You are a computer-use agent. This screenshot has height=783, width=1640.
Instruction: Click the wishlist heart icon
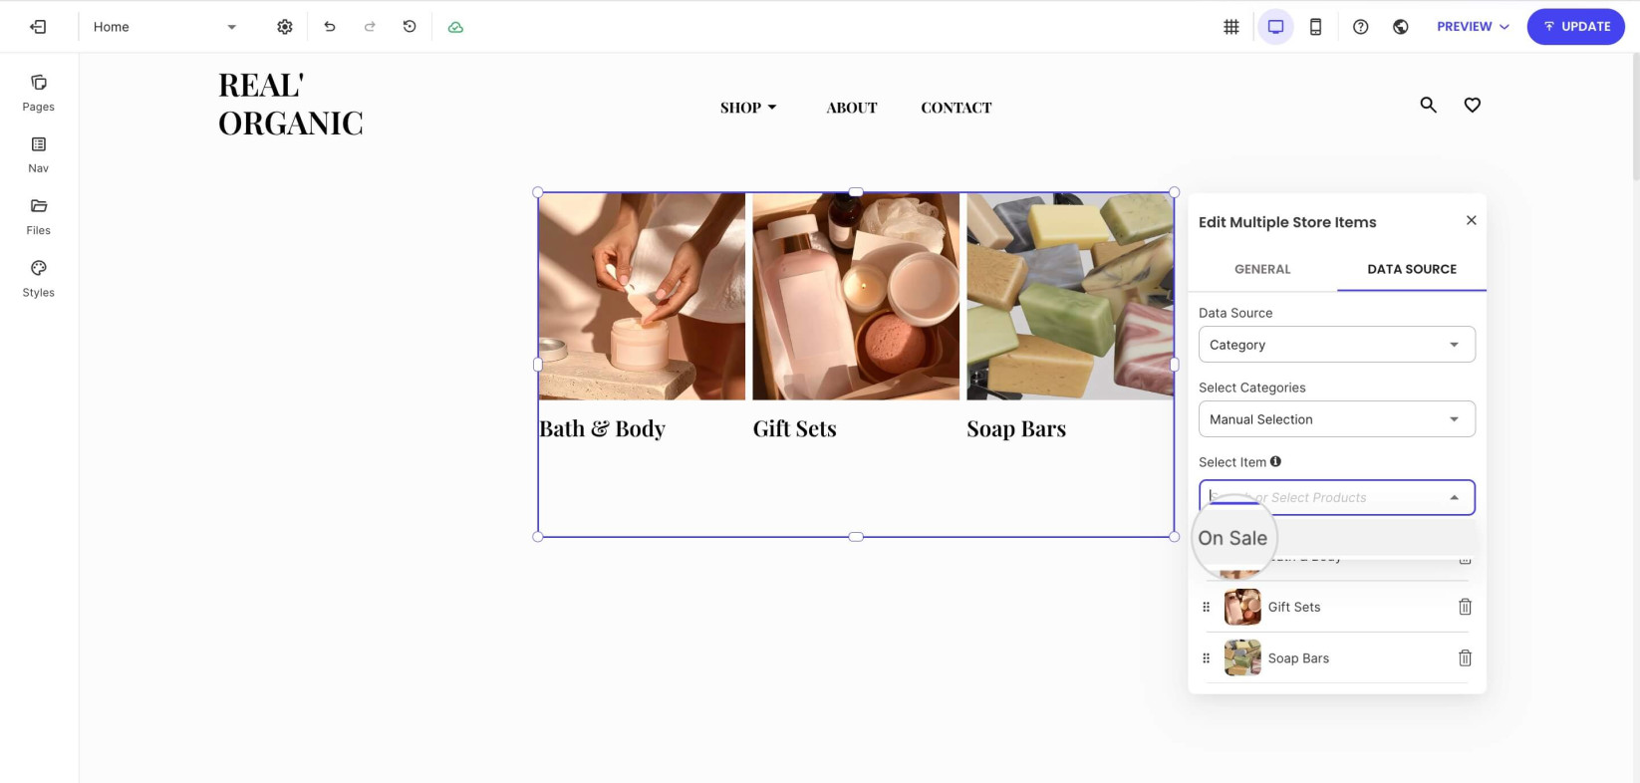pyautogui.click(x=1472, y=105)
